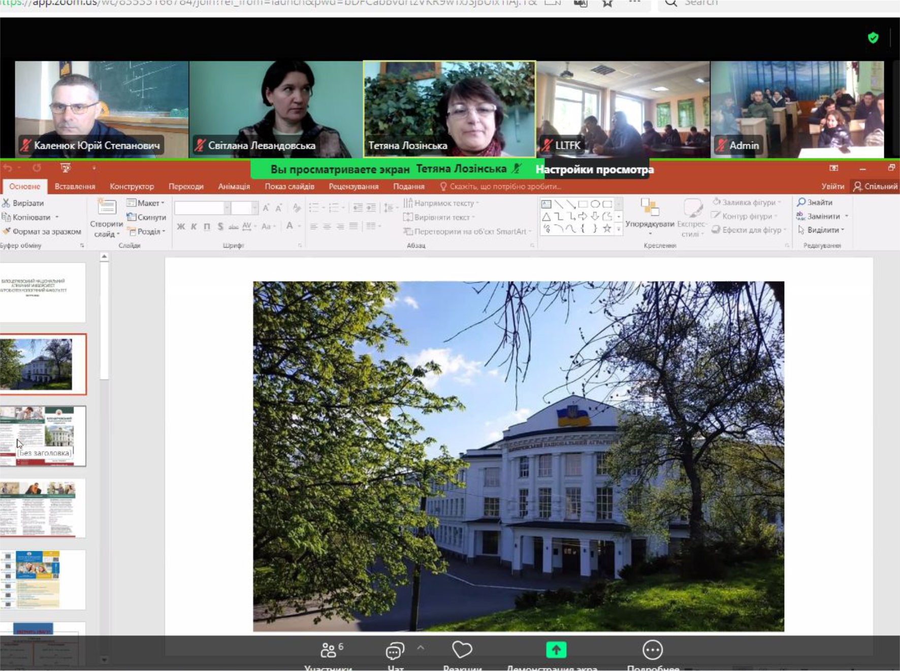Click Настройки просмотра view settings button
This screenshot has height=671, width=900.
(x=594, y=170)
